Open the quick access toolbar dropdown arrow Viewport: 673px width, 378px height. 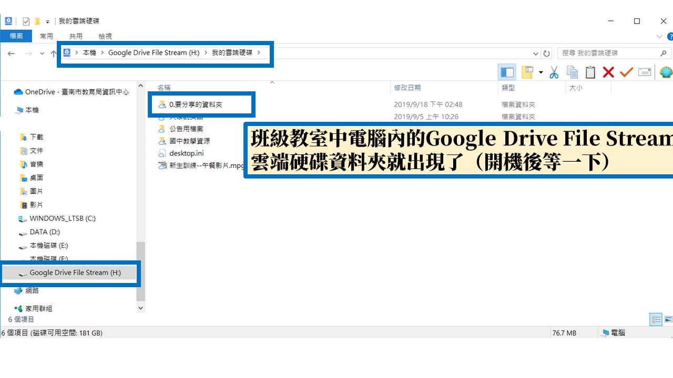(47, 22)
